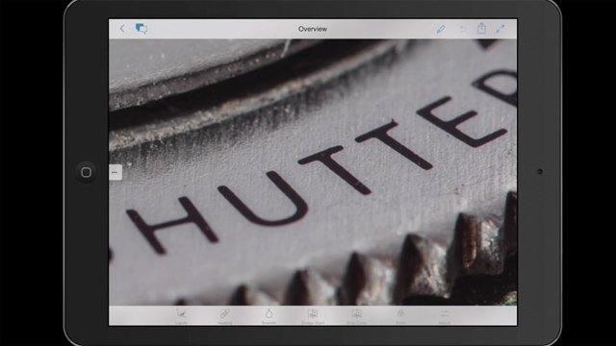
Task: Toggle fullscreen with the expand arrows
Action: pyautogui.click(x=500, y=29)
